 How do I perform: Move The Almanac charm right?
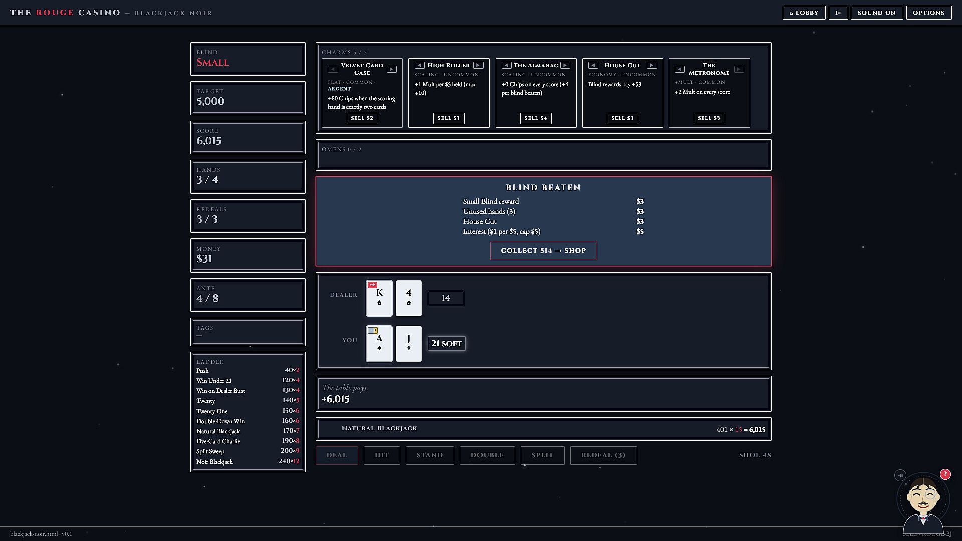(x=565, y=65)
